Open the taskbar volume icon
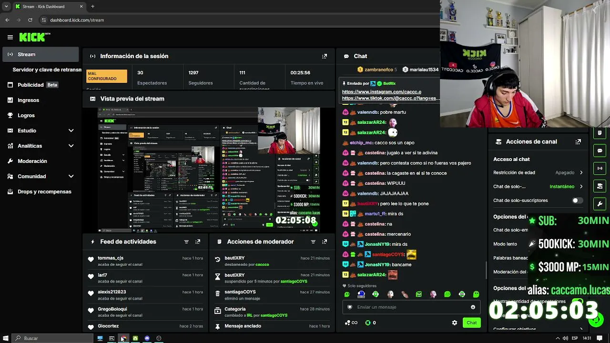The height and width of the screenshot is (343, 610). point(565,338)
